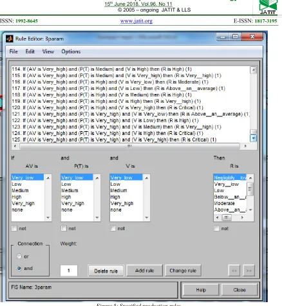The image size is (282, 306).
Task: Toggle the 'not' checkbox under AV
Action: click(x=14, y=228)
